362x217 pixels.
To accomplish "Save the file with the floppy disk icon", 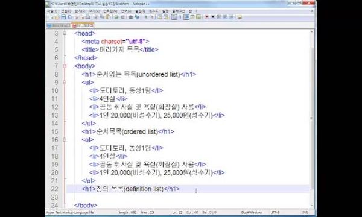I will [x=63, y=17].
